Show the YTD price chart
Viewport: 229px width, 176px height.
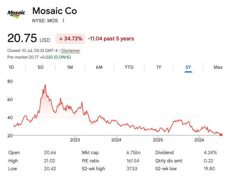129,67
